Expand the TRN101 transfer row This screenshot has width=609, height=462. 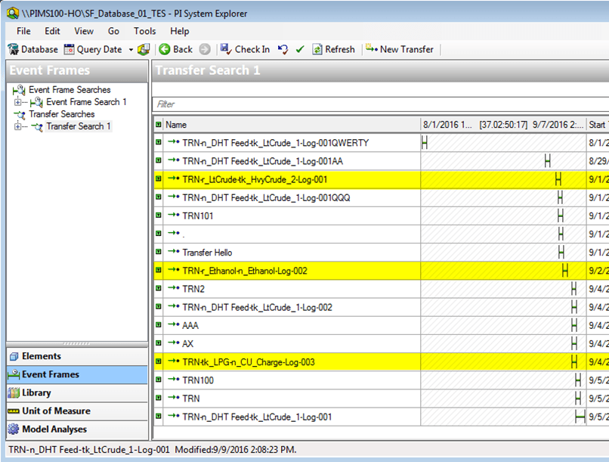(159, 215)
